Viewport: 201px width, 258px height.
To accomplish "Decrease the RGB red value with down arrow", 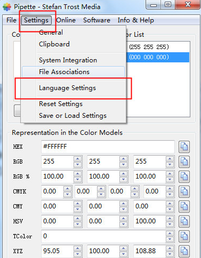I will (x=78, y=165).
